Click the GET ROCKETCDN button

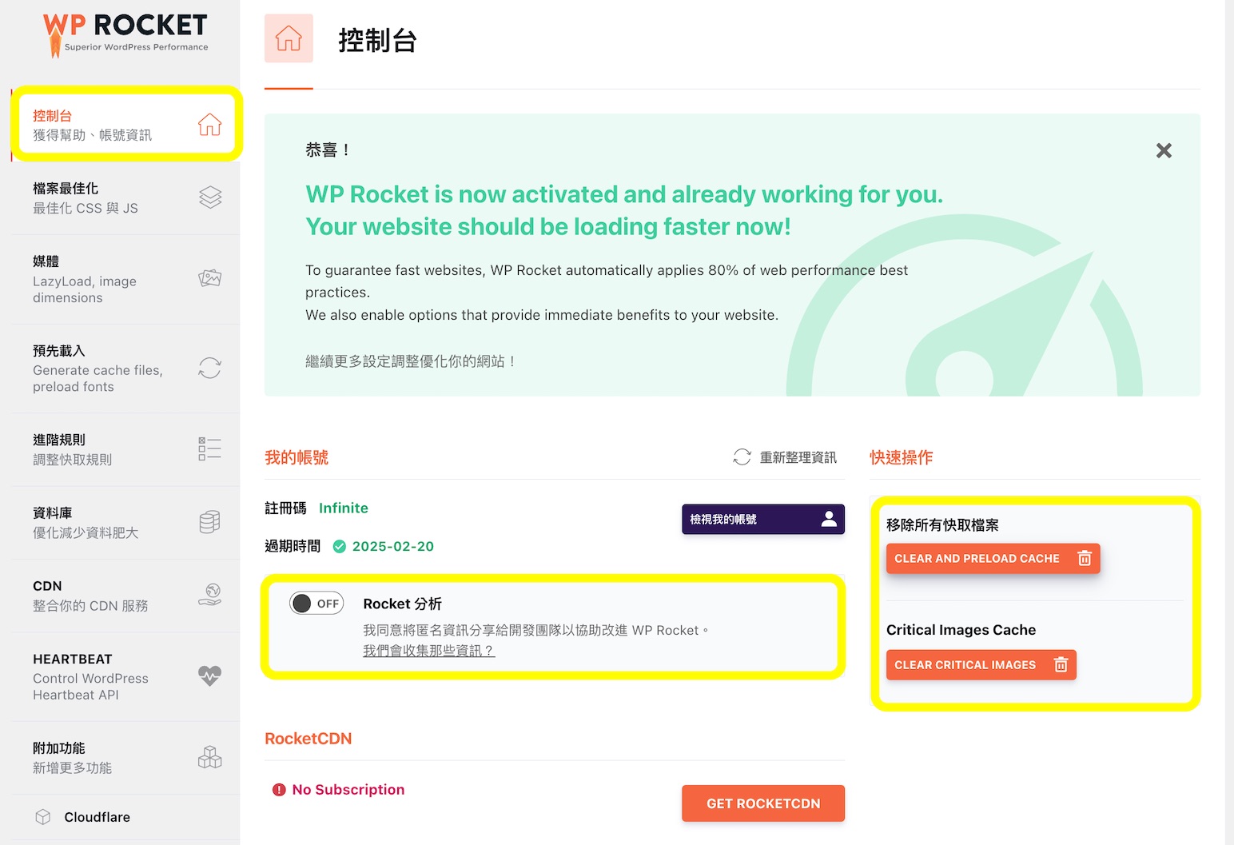763,803
